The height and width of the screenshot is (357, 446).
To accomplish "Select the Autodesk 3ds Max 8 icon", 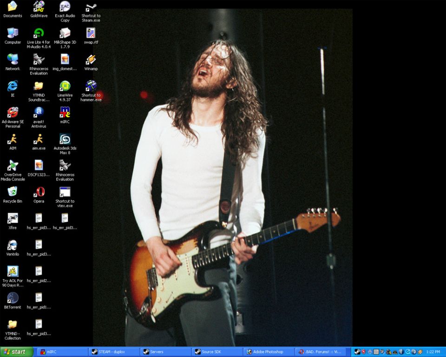I will pyautogui.click(x=65, y=144).
